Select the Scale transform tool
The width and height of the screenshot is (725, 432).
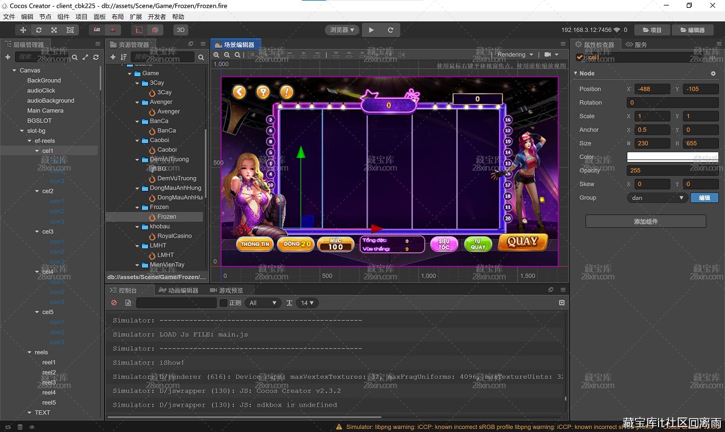54,30
